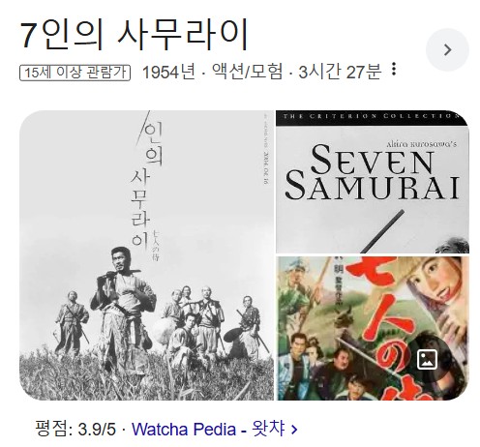
Task: Open the three-dot more options menu
Action: [x=393, y=70]
